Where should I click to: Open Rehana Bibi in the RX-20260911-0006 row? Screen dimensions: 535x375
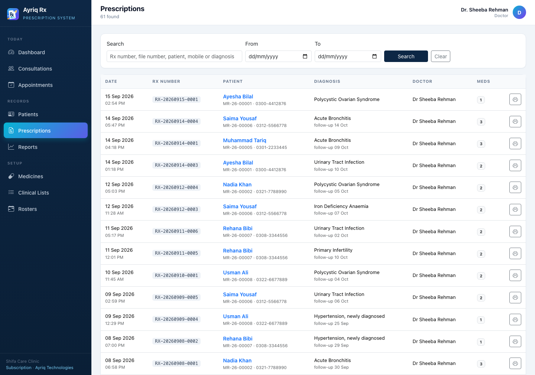point(237,228)
